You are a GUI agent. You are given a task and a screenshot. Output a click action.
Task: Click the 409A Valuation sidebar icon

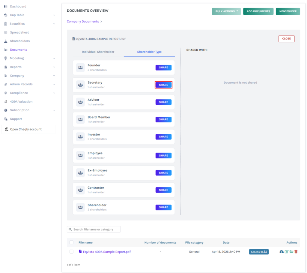coord(6,102)
